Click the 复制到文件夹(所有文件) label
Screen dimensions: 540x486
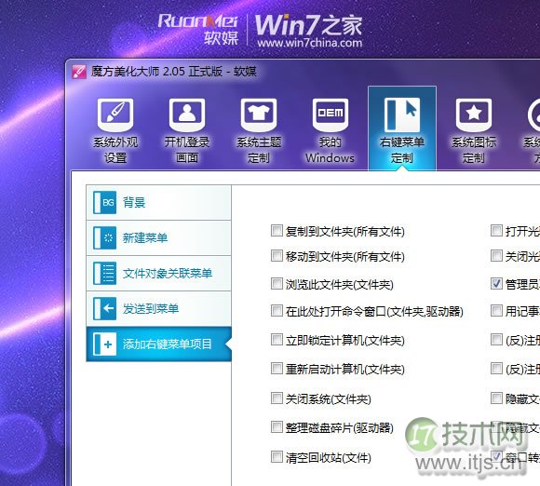coord(345,231)
